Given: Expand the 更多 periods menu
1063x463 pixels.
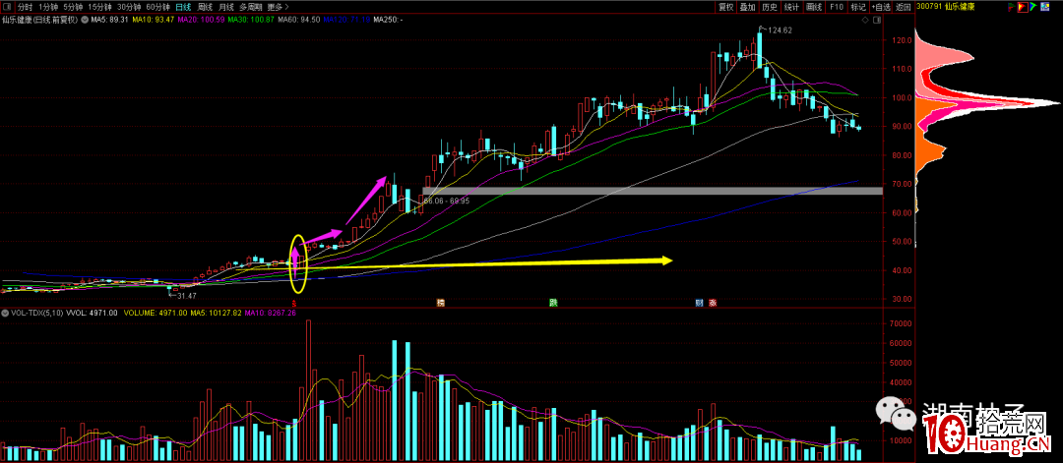Looking at the screenshot, I should (x=276, y=7).
